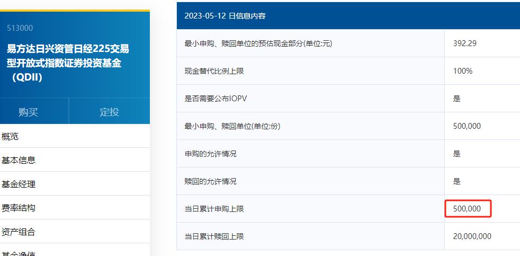Select 是 in 赎回的允许情况 row
This screenshot has width=520, height=256.
point(457,181)
